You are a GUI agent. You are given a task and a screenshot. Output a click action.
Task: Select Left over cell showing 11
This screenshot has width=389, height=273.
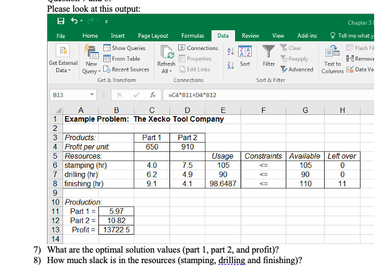tap(342, 183)
